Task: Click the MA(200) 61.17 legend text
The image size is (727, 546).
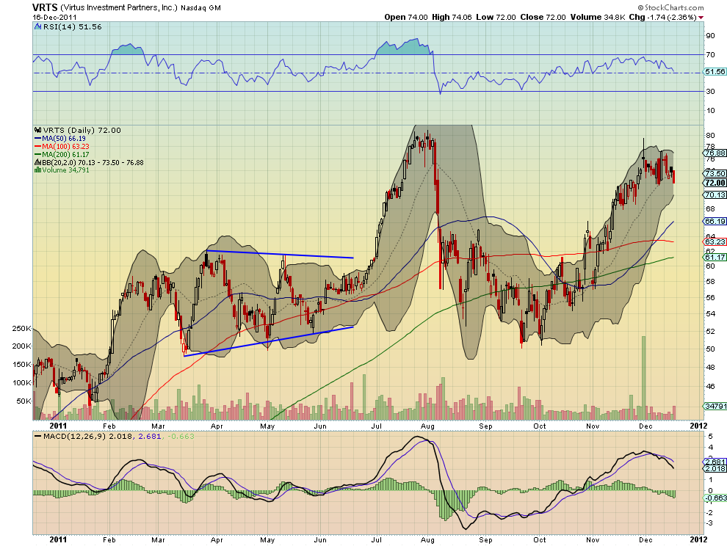Action: point(66,154)
